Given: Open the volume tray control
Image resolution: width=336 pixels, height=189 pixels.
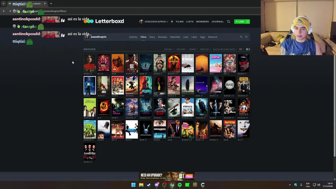Looking at the screenshot, I should (x=319, y=185).
